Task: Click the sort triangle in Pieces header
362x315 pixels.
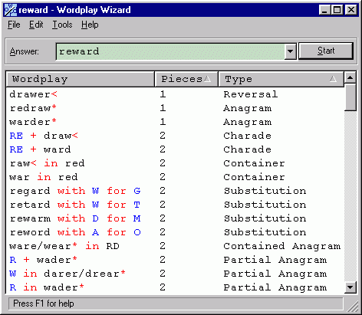Action: point(207,79)
